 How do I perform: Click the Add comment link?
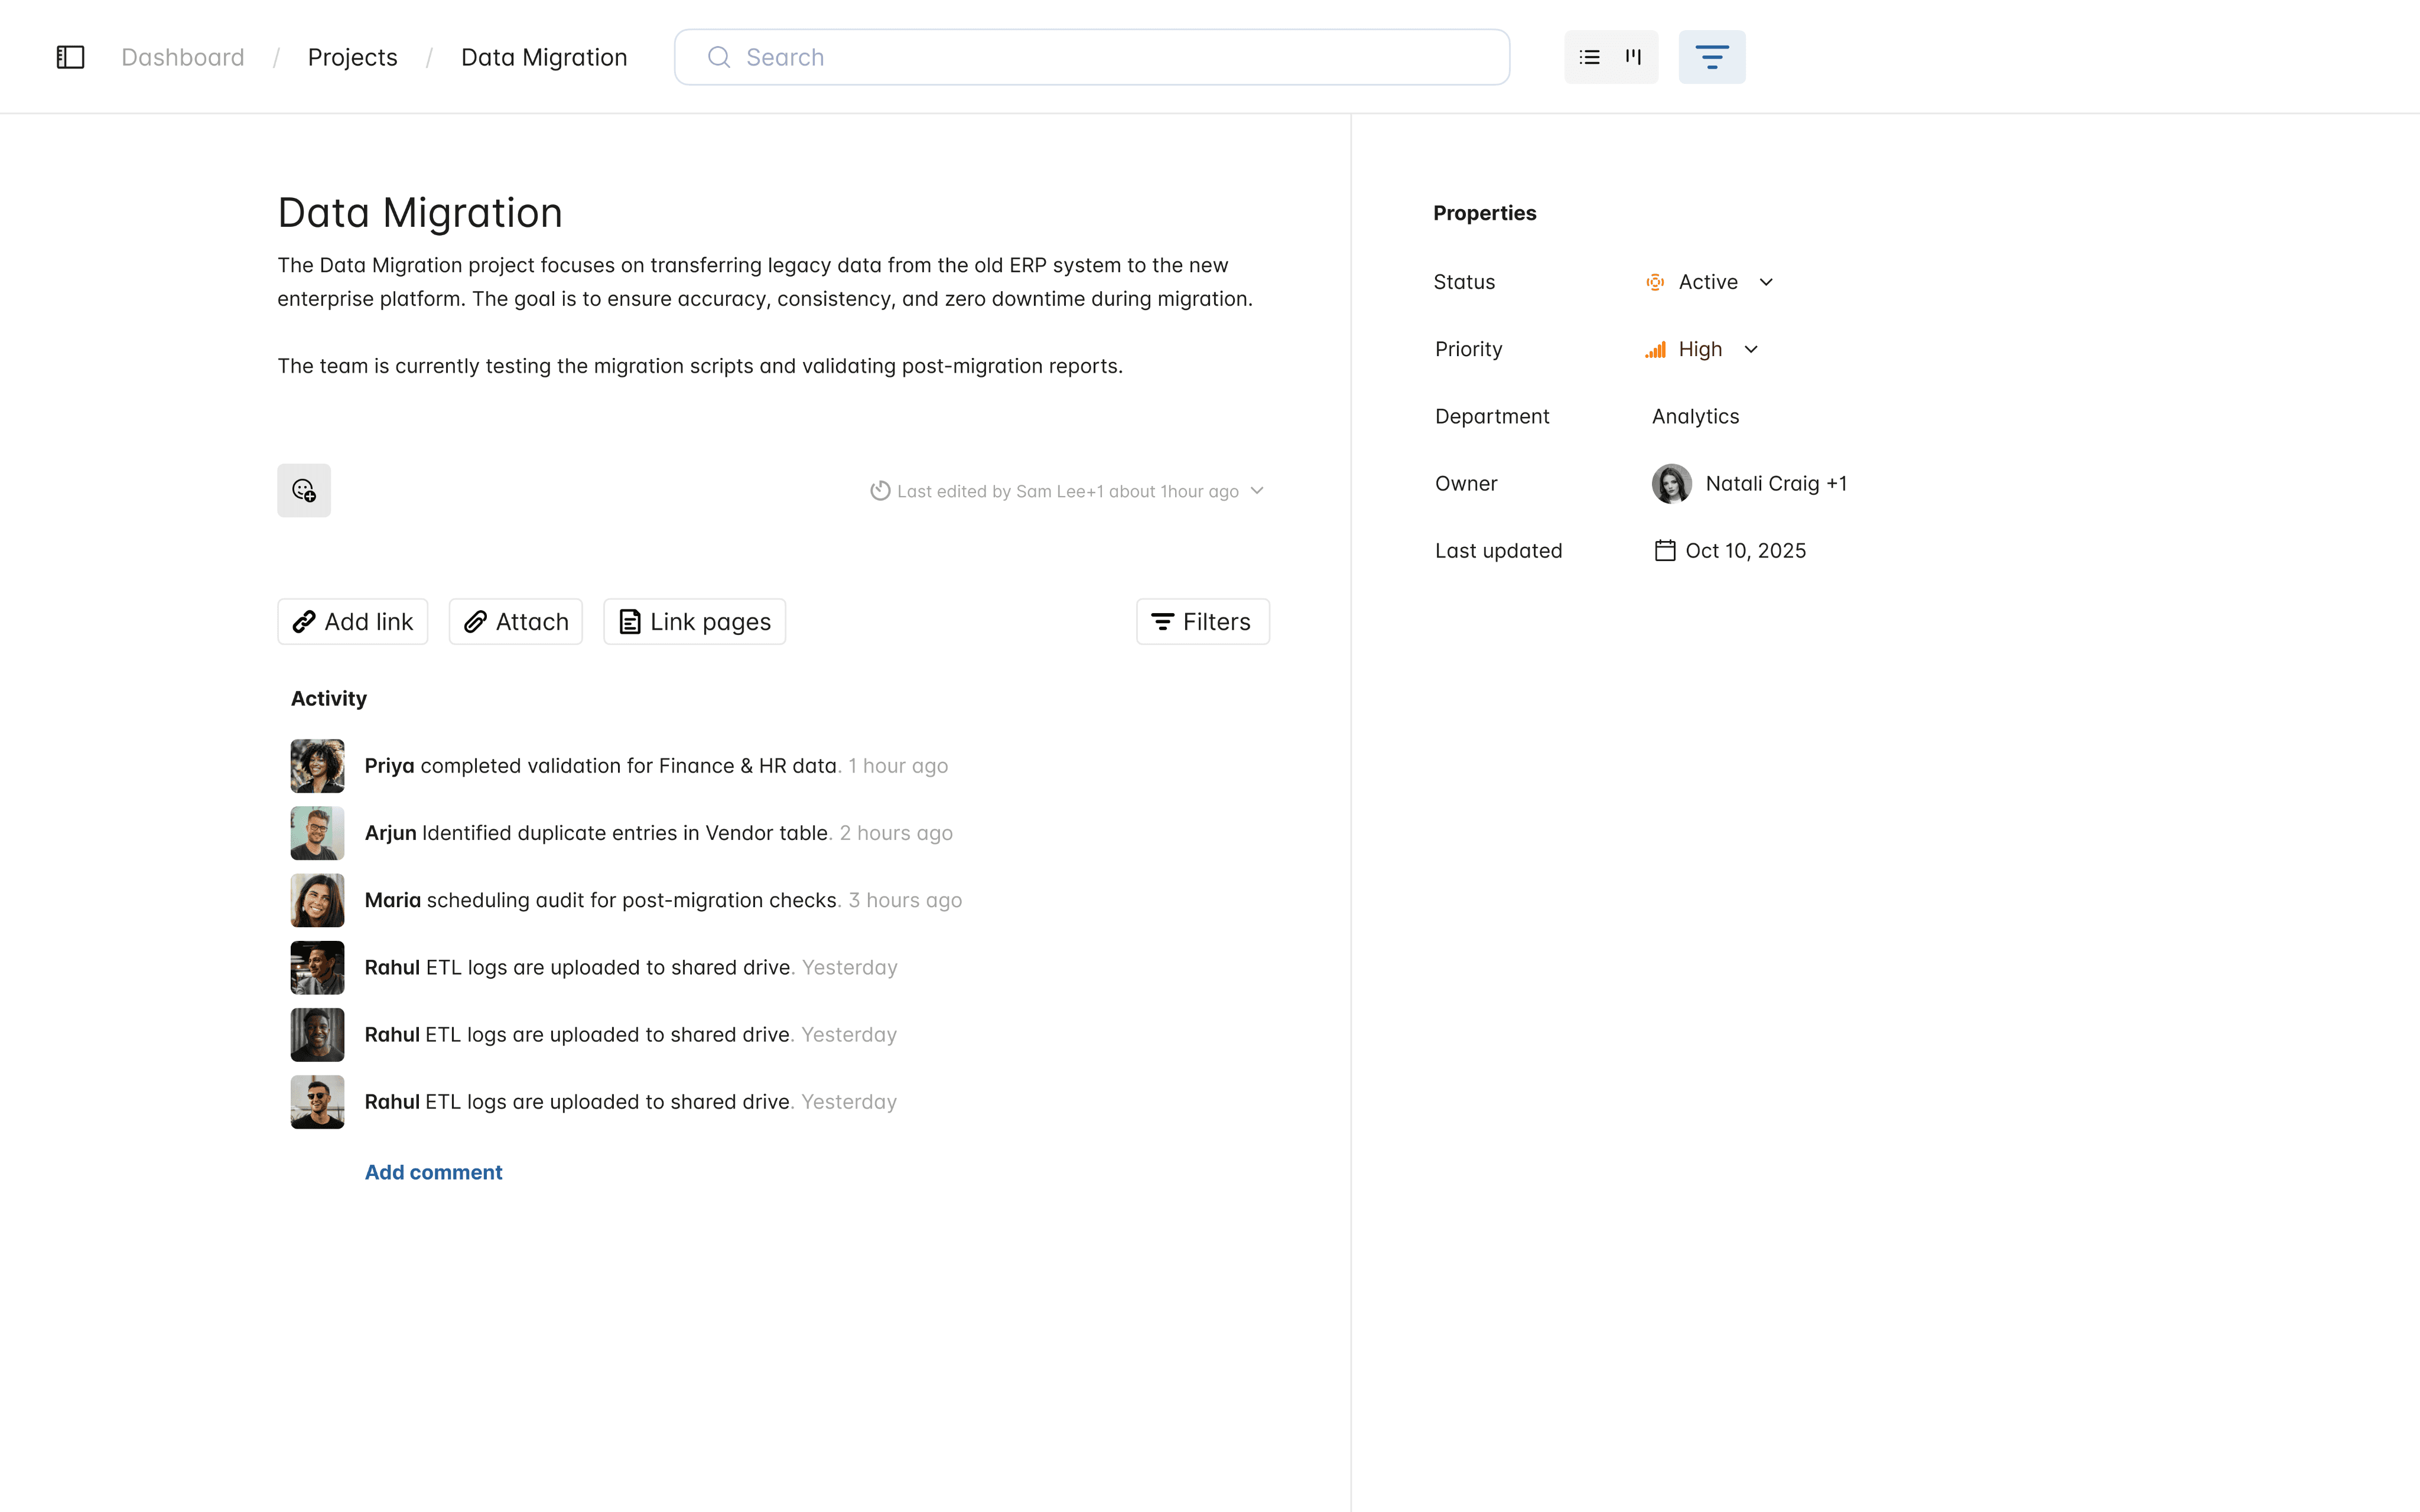click(x=433, y=1172)
